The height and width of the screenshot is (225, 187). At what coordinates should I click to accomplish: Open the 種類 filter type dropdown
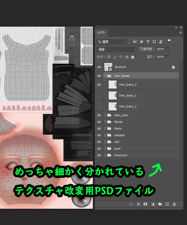coord(112,42)
